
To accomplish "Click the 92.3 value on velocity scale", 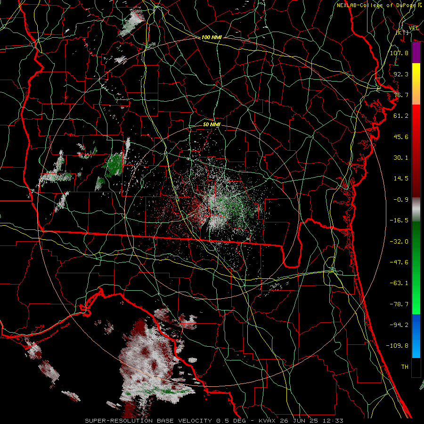I will click(x=401, y=74).
